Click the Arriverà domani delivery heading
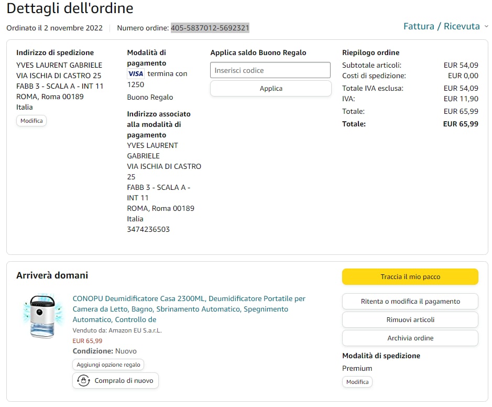Screen dimensions: 492x407 [x=52, y=275]
